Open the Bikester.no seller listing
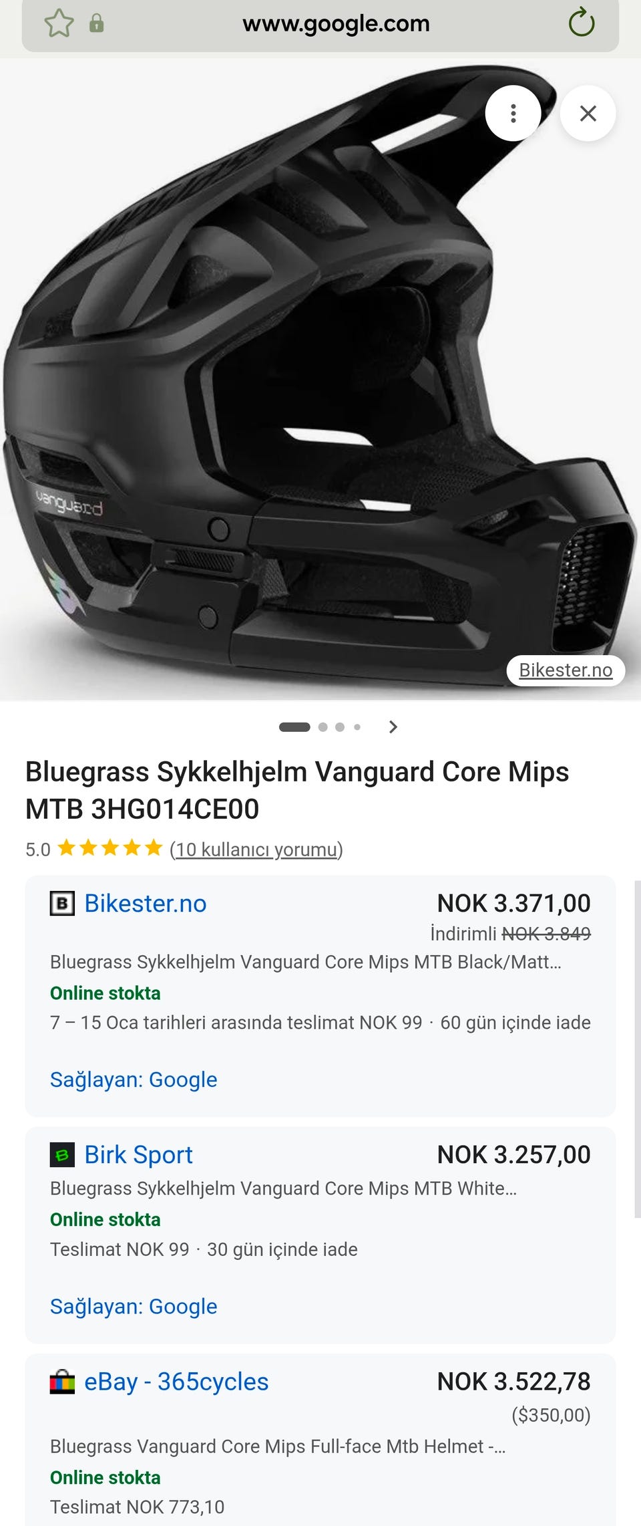 tap(146, 904)
